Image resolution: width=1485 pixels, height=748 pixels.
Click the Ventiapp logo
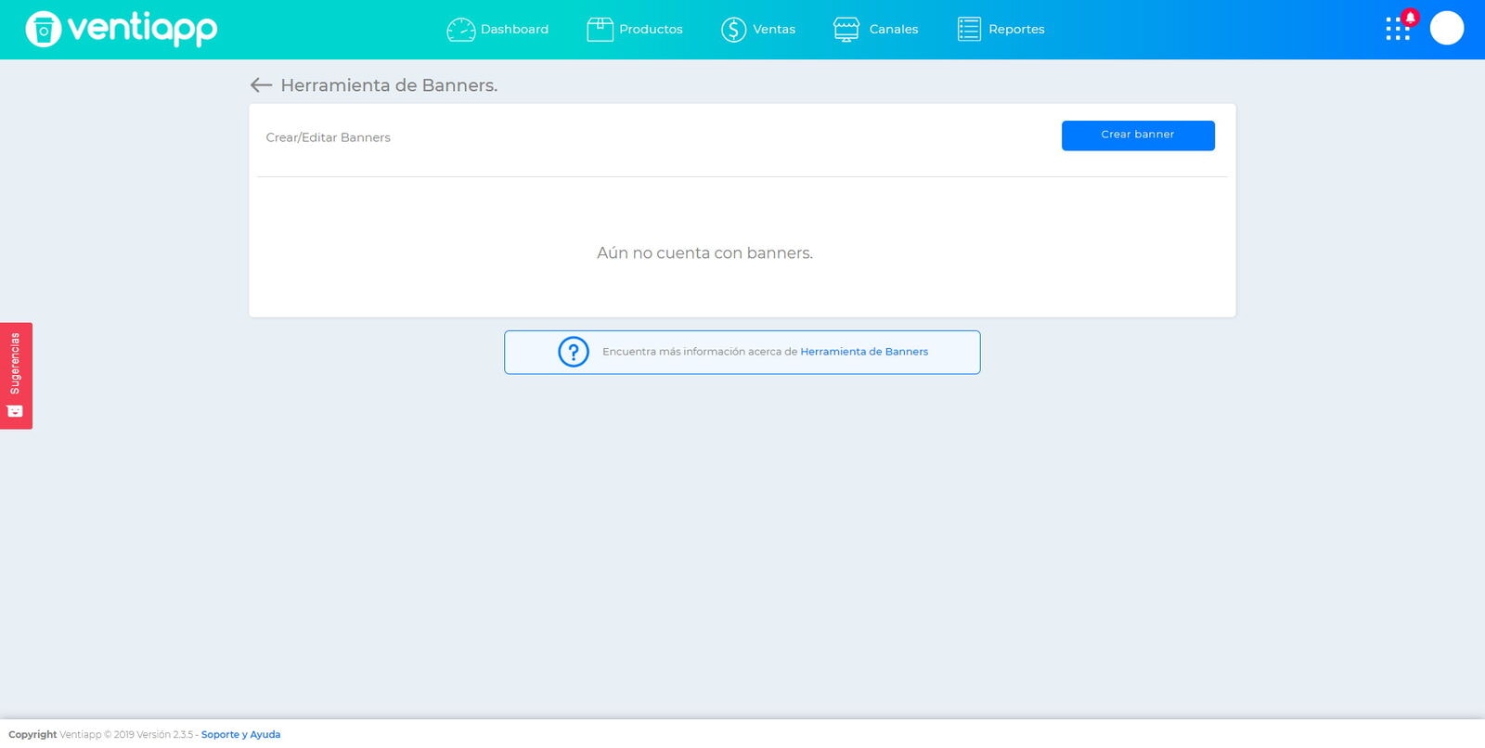(x=122, y=29)
